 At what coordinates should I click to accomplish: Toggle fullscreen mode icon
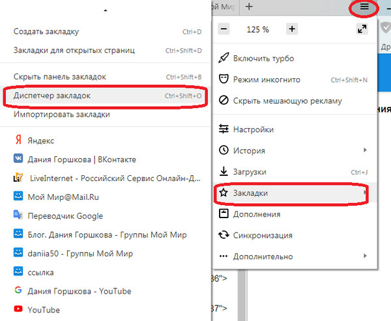pos(362,29)
